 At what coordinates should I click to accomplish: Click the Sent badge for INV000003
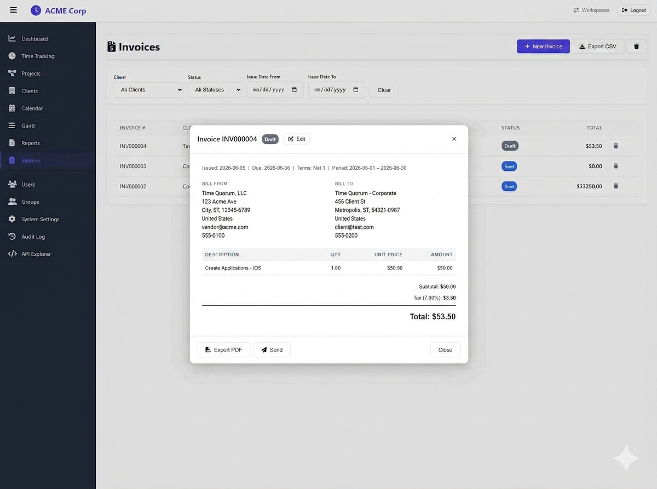509,166
